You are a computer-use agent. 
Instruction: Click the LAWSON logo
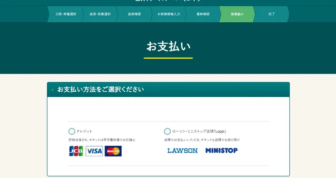pyautogui.click(x=183, y=151)
